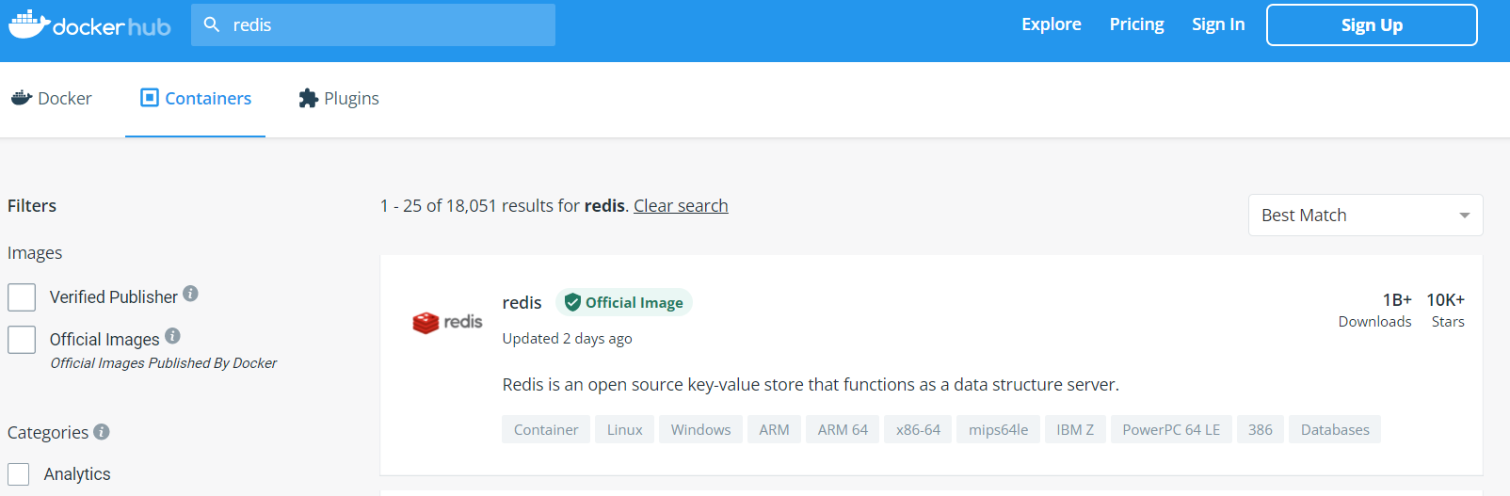The height and width of the screenshot is (496, 1510).
Task: Open the Explore menu item
Action: [1051, 24]
